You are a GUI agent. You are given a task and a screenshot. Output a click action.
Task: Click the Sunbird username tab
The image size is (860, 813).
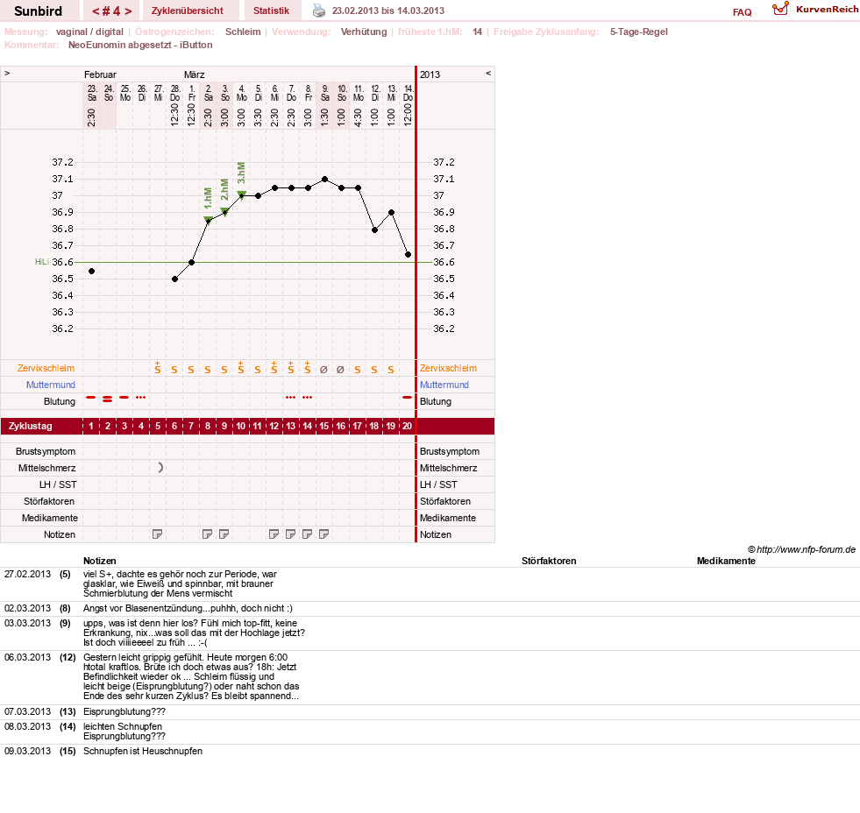click(39, 11)
